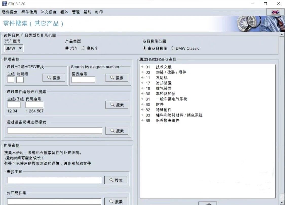Click the 主组 input field
The height and width of the screenshot is (205, 285).
point(11,80)
